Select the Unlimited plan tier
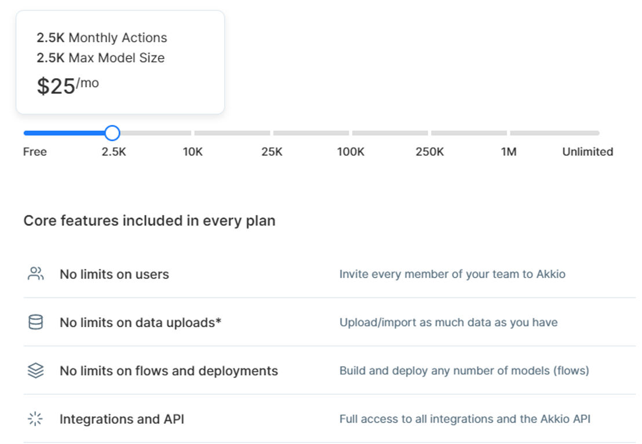 tap(588, 152)
